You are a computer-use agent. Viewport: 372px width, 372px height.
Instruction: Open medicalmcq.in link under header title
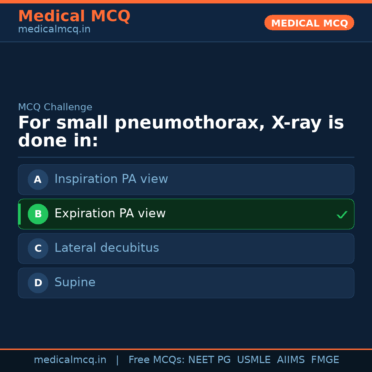pos(54,30)
